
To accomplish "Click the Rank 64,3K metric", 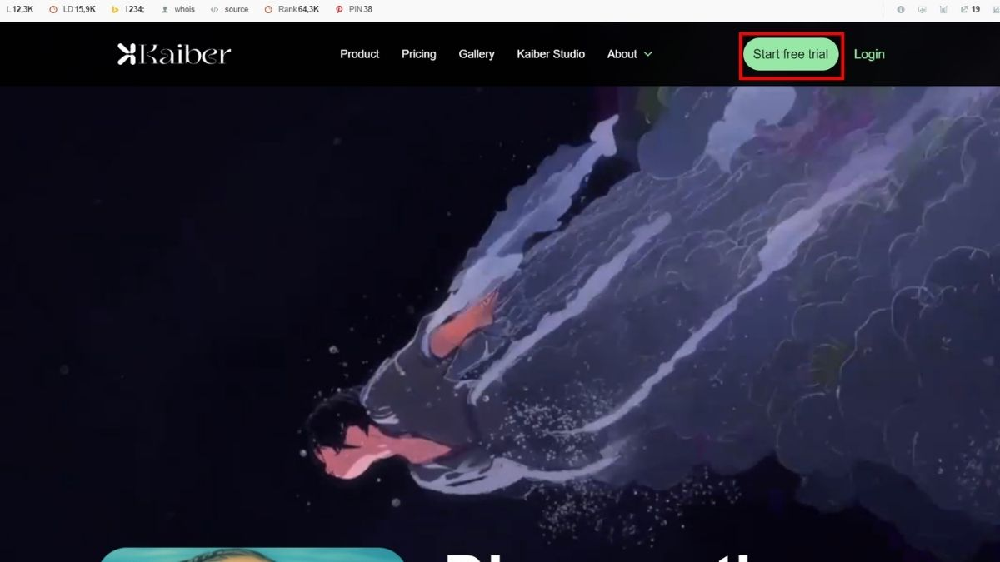I will (x=292, y=9).
